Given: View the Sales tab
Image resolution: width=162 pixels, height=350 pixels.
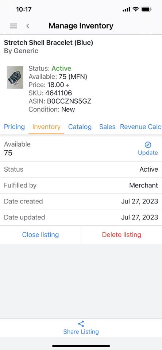Looking at the screenshot, I should pyautogui.click(x=107, y=127).
